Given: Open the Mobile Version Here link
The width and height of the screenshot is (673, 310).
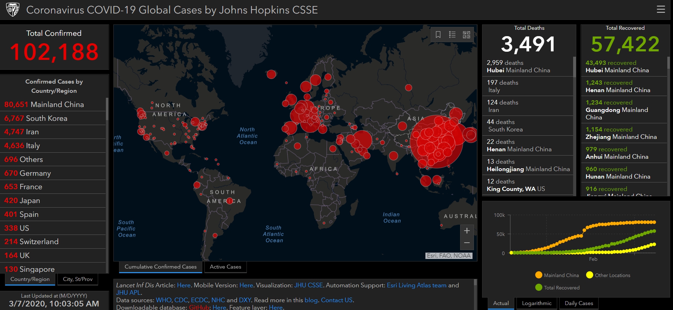Looking at the screenshot, I should click(246, 285).
